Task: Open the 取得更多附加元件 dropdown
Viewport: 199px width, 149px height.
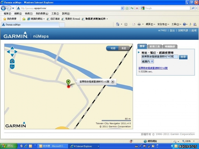Action: pos(95,19)
